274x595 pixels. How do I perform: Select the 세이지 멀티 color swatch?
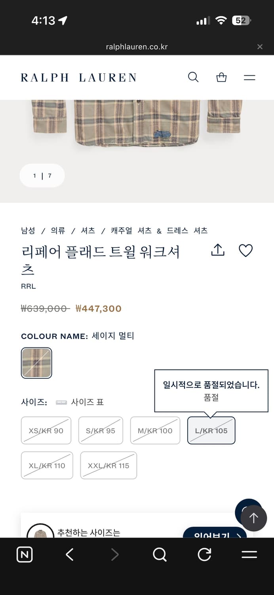(x=36, y=363)
